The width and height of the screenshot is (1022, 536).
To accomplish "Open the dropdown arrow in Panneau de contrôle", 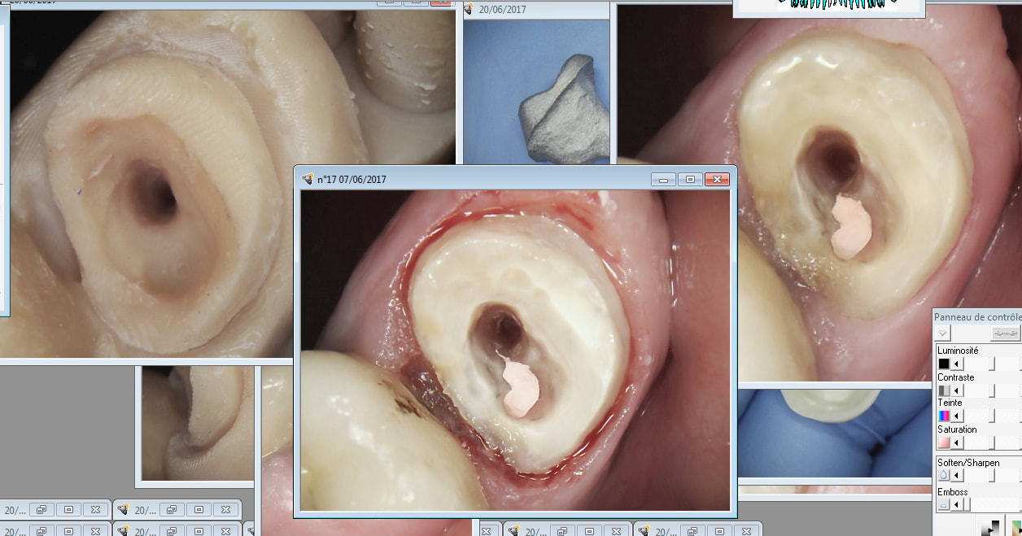I will pyautogui.click(x=942, y=333).
